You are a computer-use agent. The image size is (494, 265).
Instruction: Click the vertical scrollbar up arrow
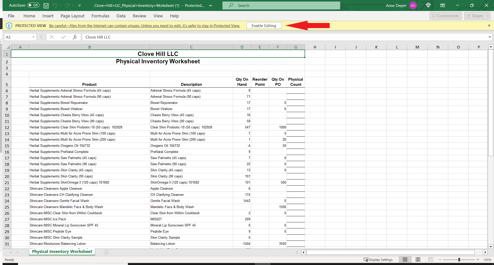pyautogui.click(x=491, y=47)
